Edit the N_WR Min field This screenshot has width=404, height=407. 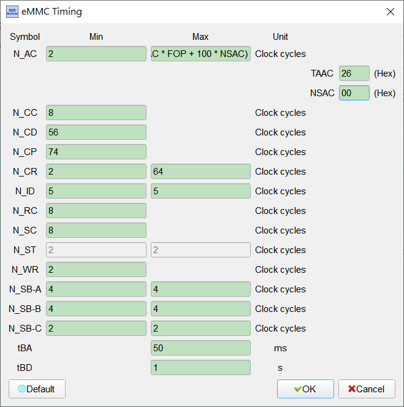(96, 270)
